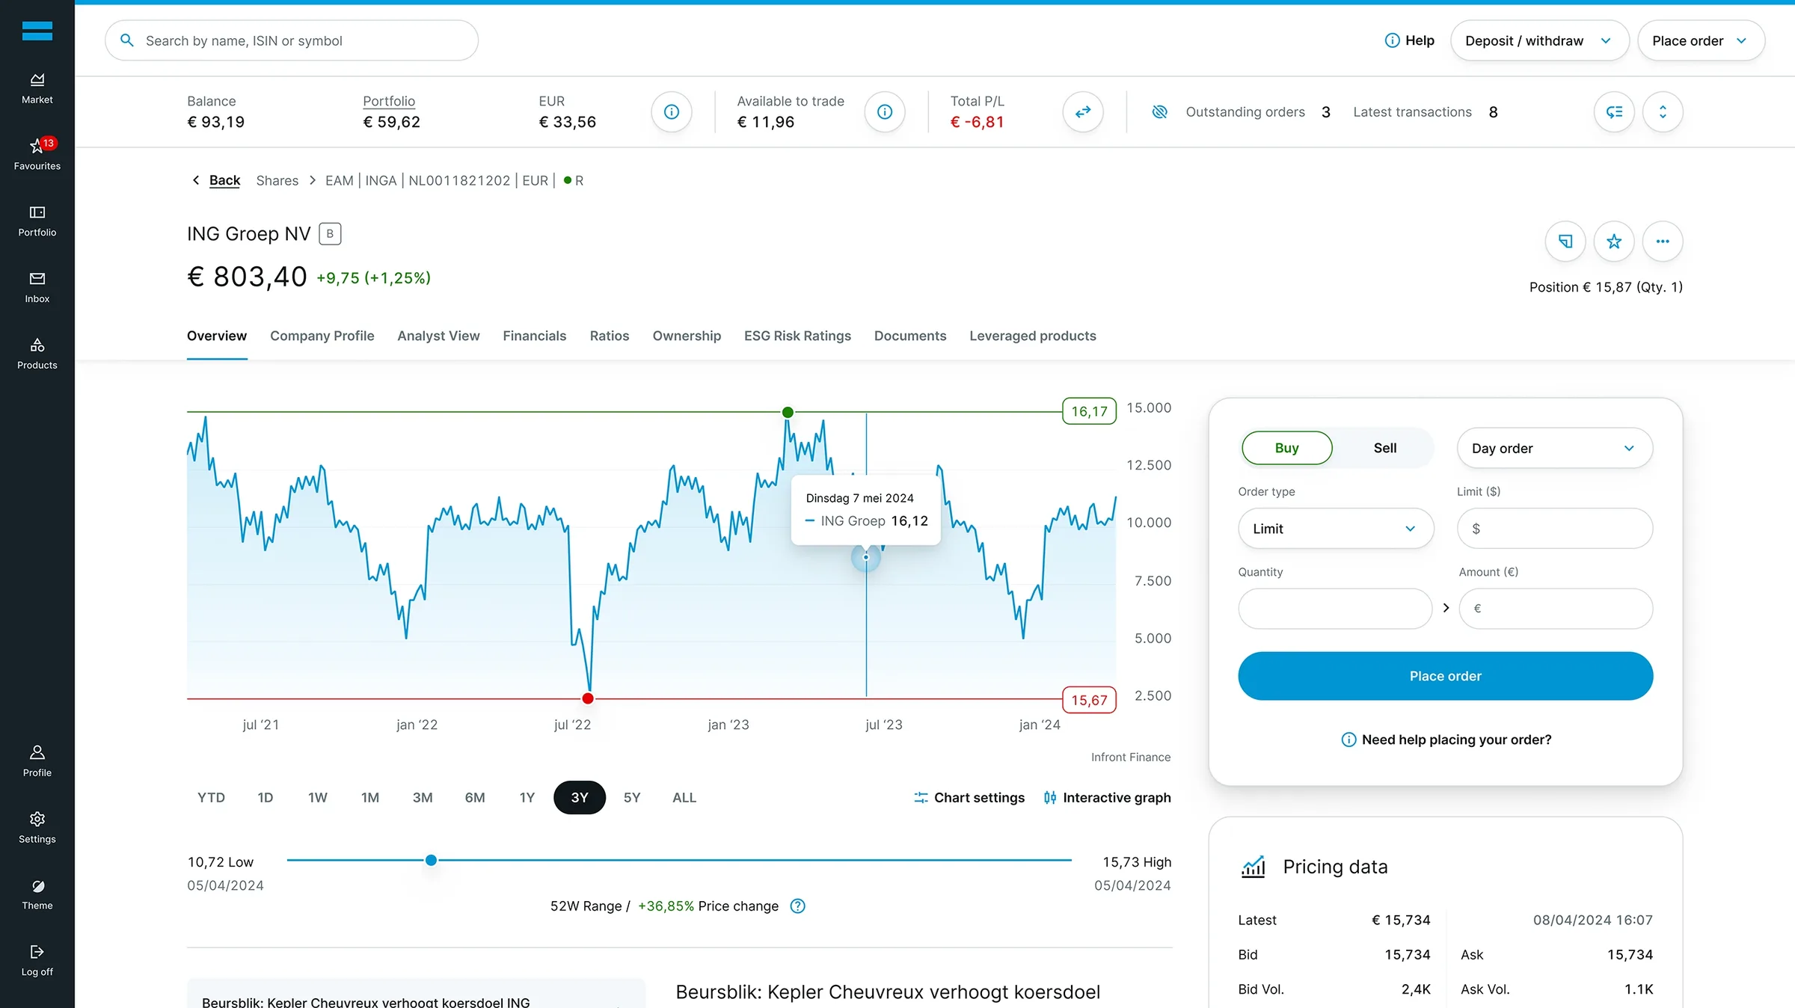
Task: Click the price alert flag icon
Action: tap(1565, 241)
